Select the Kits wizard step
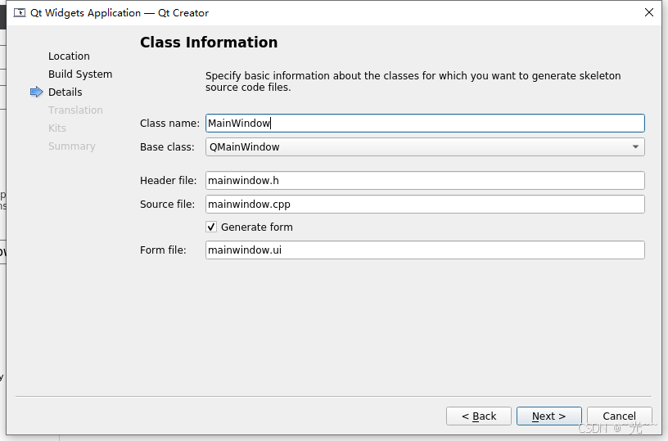 [57, 128]
